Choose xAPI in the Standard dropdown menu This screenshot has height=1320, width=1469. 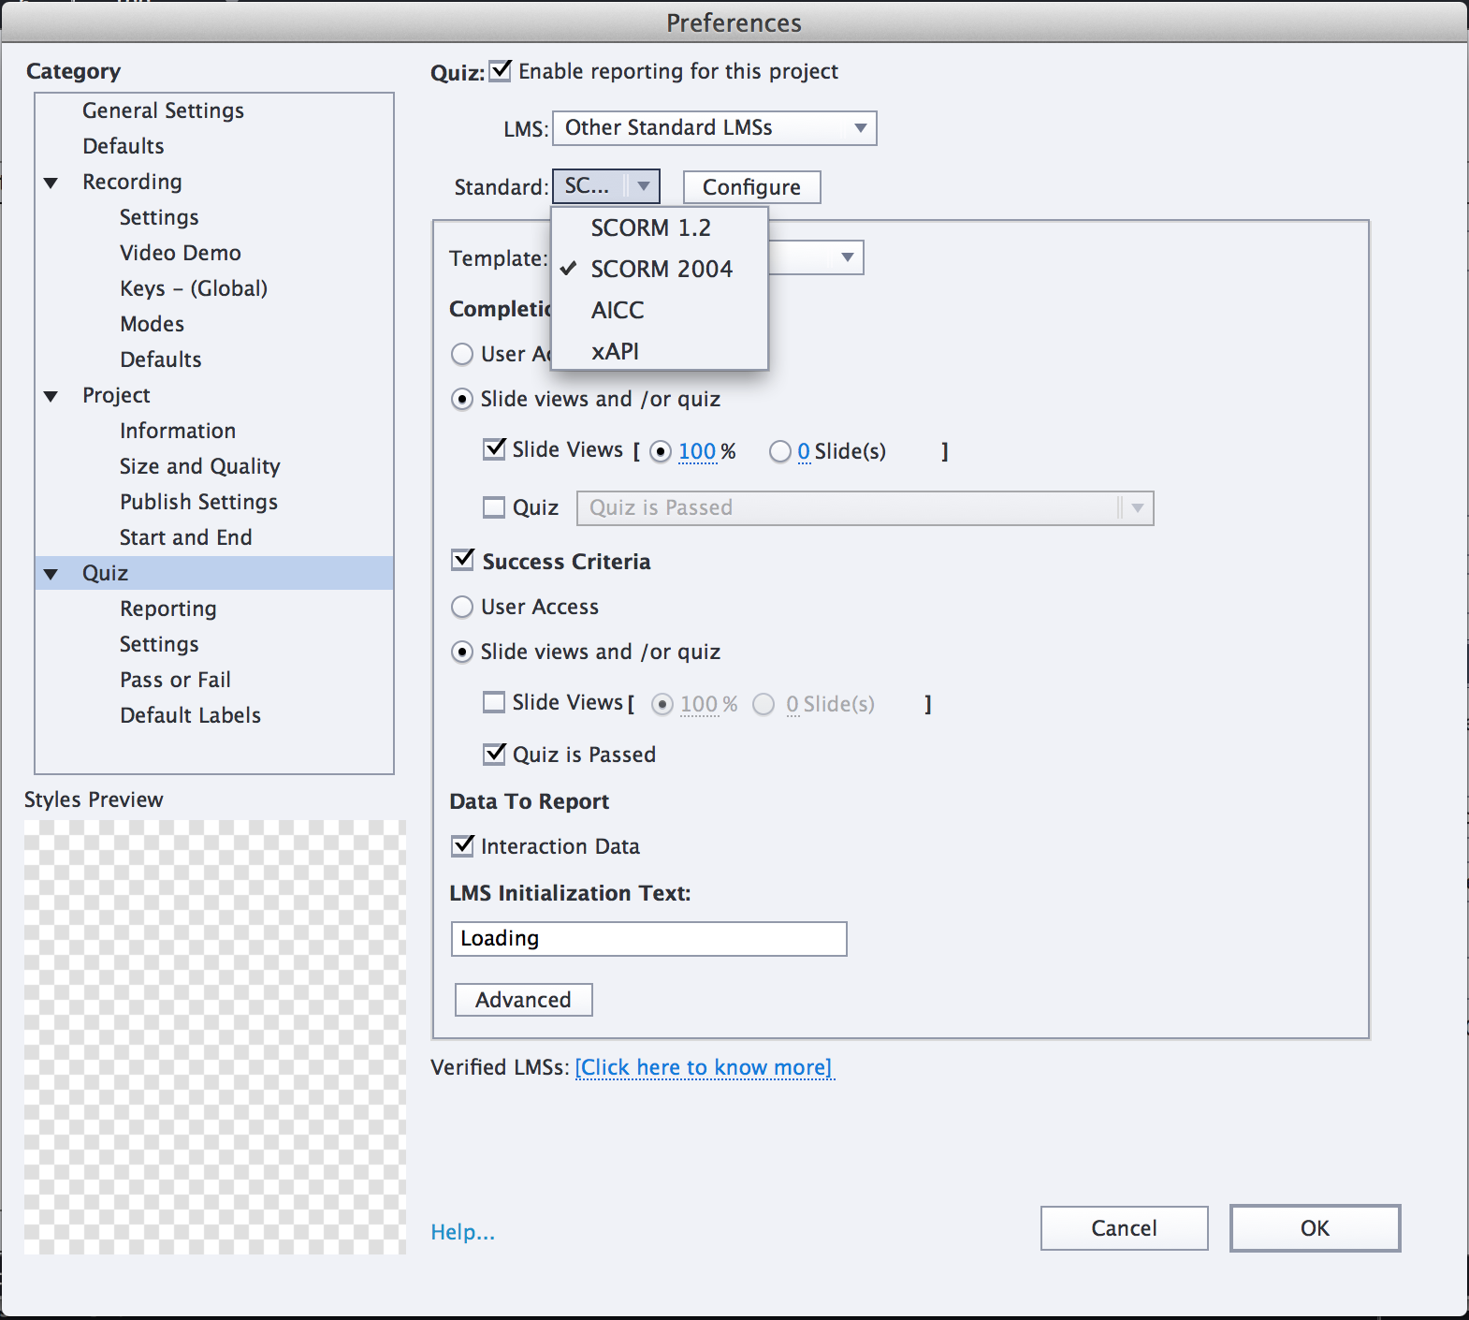coord(615,352)
